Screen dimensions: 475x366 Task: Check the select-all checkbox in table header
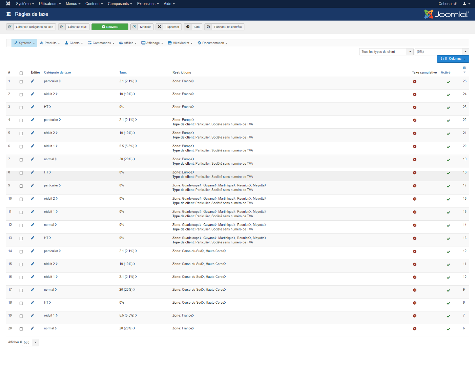pos(21,73)
